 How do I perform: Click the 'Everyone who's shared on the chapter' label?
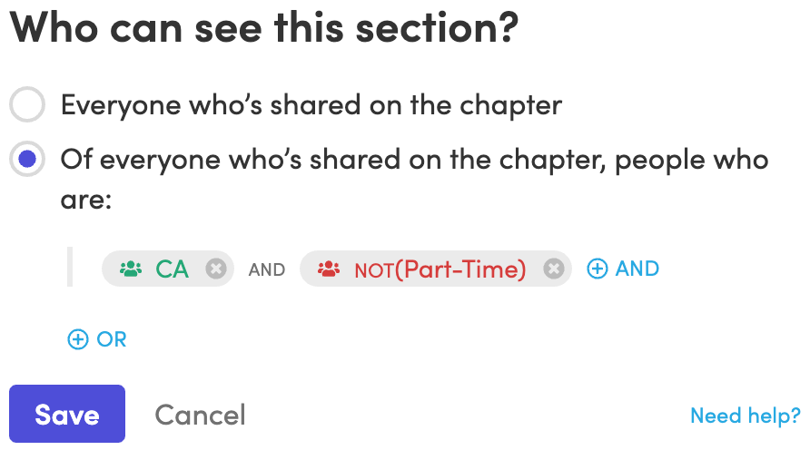(311, 105)
